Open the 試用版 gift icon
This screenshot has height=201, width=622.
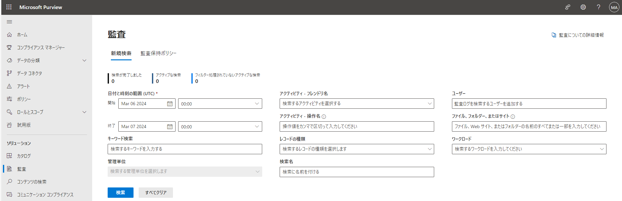point(9,125)
